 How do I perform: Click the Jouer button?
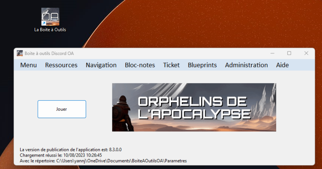coord(62,109)
